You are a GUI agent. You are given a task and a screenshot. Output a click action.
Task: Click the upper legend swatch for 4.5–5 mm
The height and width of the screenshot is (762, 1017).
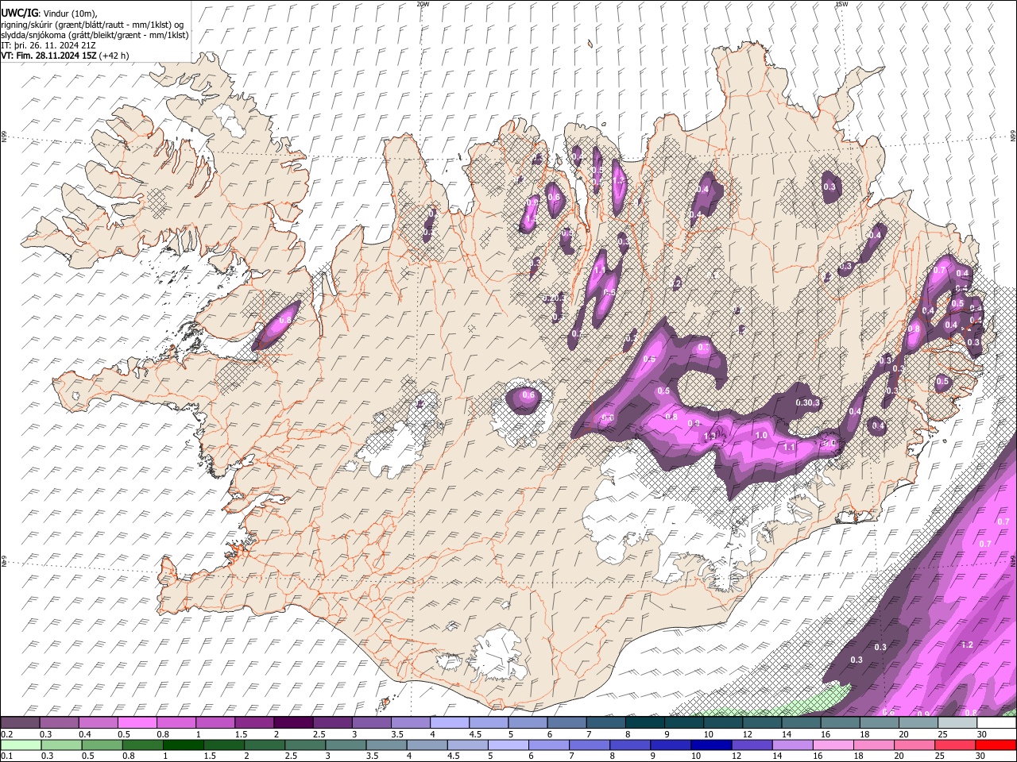click(488, 723)
